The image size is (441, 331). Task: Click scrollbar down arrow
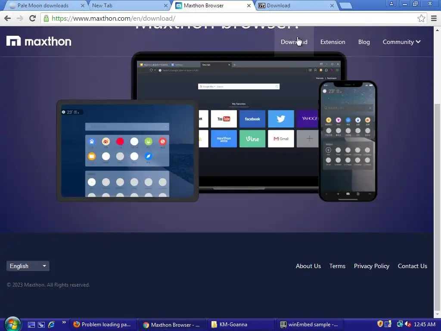[437, 314]
